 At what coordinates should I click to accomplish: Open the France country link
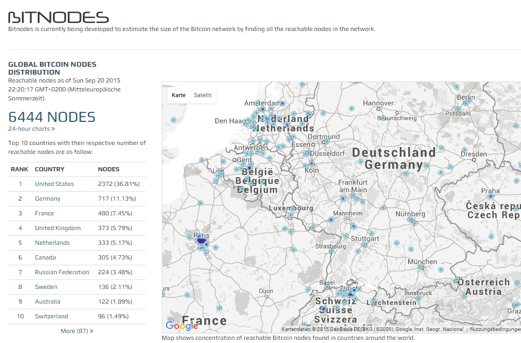click(x=45, y=213)
